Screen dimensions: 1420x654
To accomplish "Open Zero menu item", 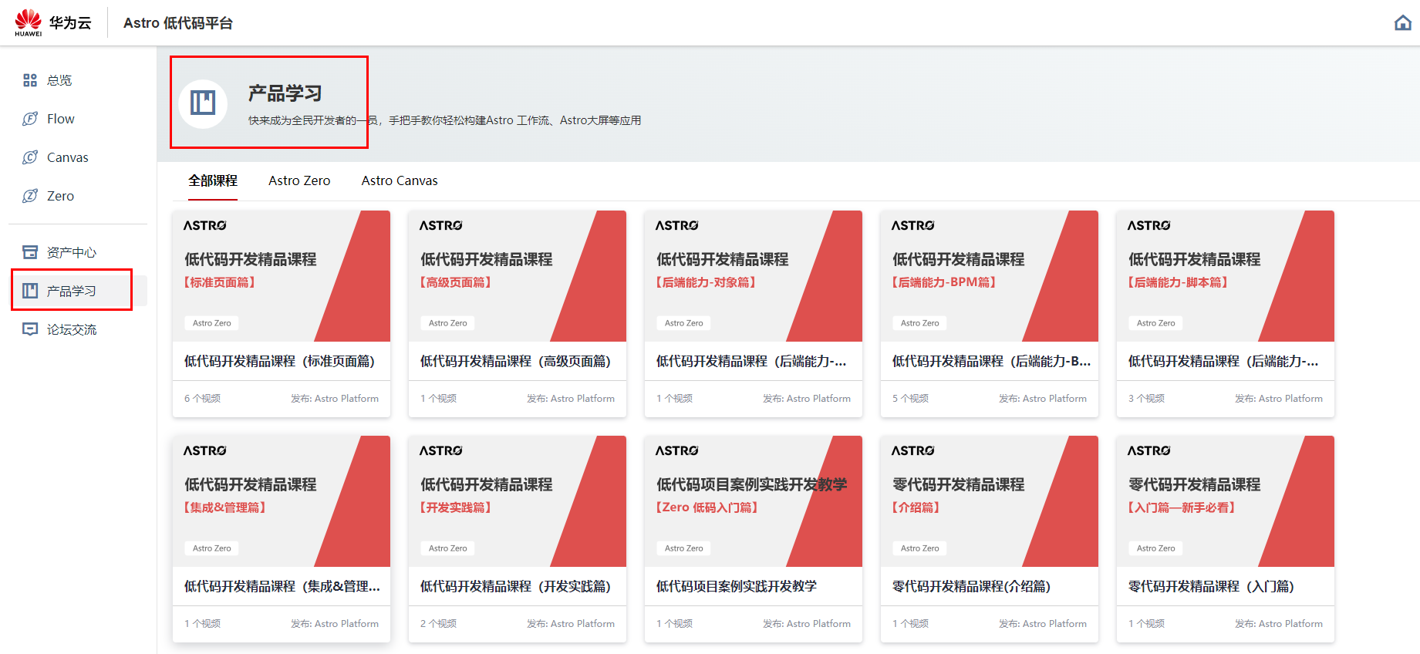I will pyautogui.click(x=61, y=196).
